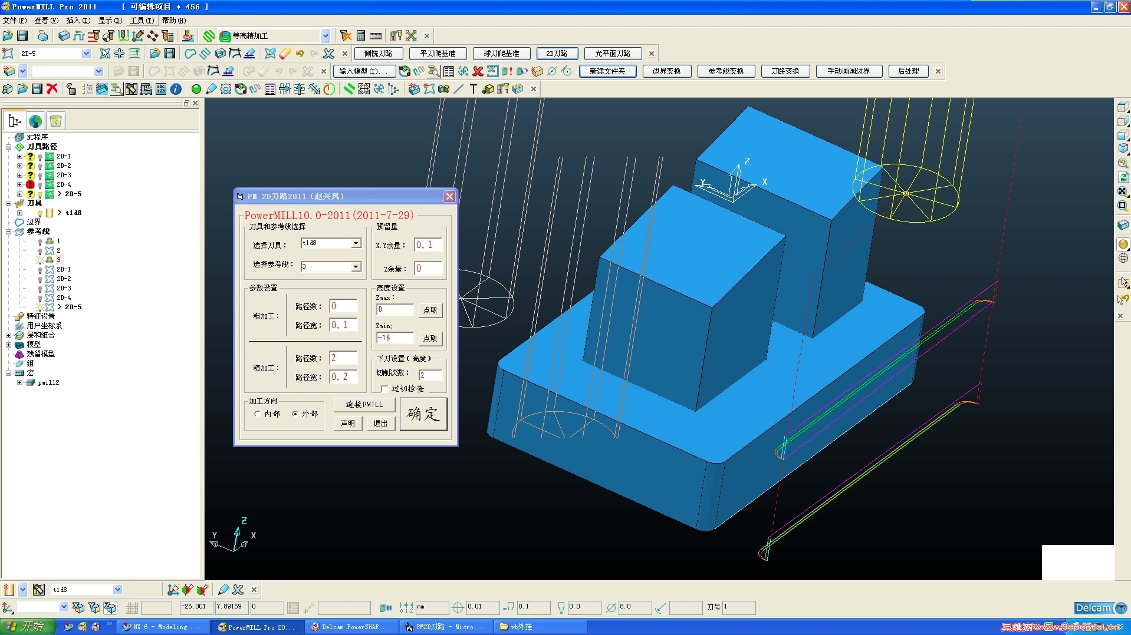Click the X.Y余量 input field

pos(428,245)
